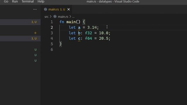Click the value "10.0" on line 3
The width and height of the screenshot is (187, 105).
click(x=103, y=33)
